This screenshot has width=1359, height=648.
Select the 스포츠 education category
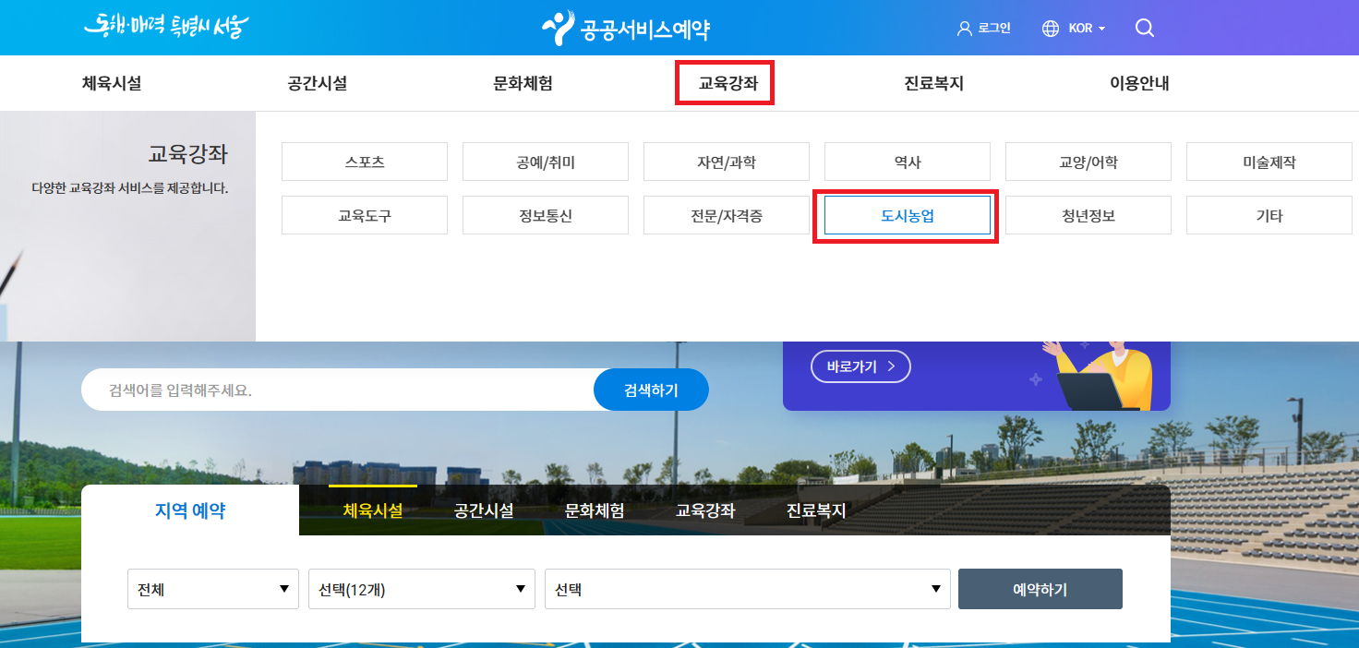point(364,161)
